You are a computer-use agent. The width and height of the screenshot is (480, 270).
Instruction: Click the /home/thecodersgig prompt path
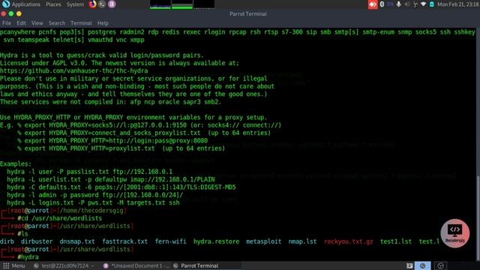[x=91, y=211]
